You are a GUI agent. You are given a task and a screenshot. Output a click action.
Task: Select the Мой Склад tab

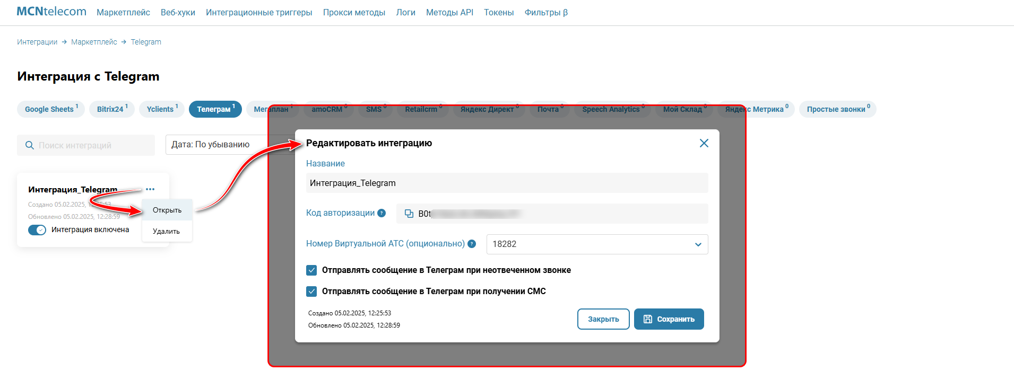pos(684,109)
